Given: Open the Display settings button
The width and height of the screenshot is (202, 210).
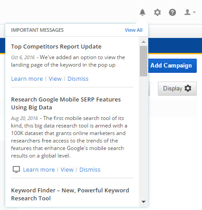Looking at the screenshot, I should click(x=177, y=89).
